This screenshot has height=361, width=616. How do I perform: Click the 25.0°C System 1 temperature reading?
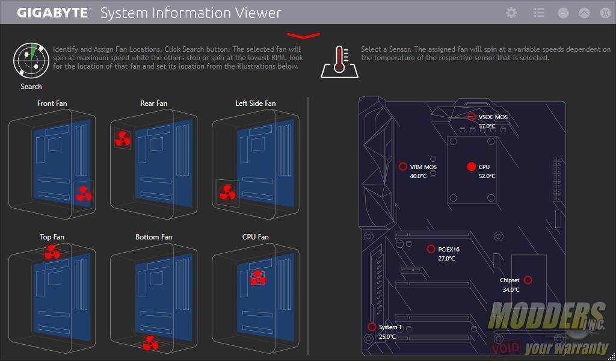(x=387, y=337)
